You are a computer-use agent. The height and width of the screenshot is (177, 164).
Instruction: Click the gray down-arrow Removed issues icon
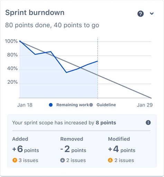62,160
